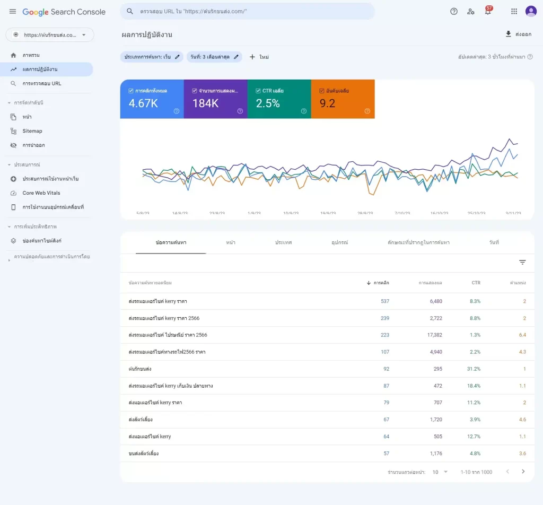Viewport: 543px width, 505px height.
Task: Collapse the การเพิ่มประสิทธิภาพ sidebar section
Action: (x=9, y=227)
